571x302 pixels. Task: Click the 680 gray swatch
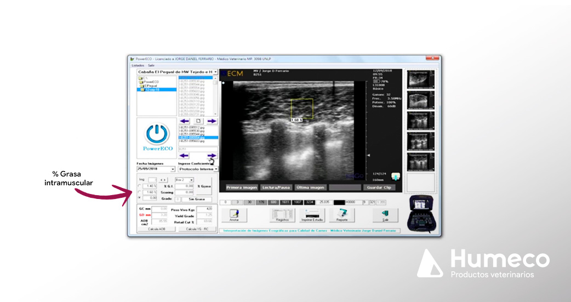tap(273, 202)
